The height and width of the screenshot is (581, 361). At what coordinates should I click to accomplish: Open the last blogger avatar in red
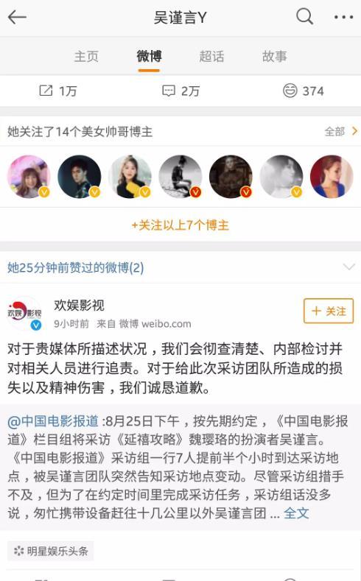(x=332, y=177)
